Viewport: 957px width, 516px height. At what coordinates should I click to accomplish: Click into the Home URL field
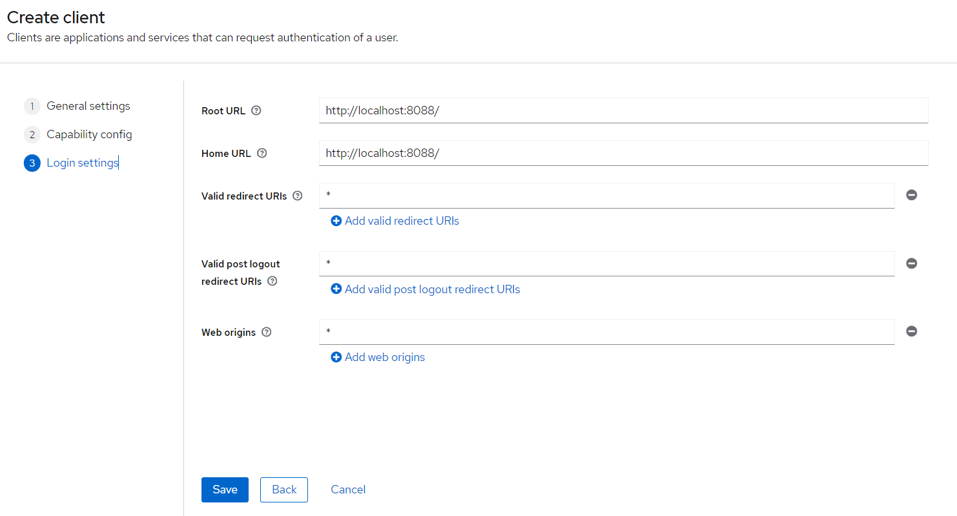[x=623, y=153]
